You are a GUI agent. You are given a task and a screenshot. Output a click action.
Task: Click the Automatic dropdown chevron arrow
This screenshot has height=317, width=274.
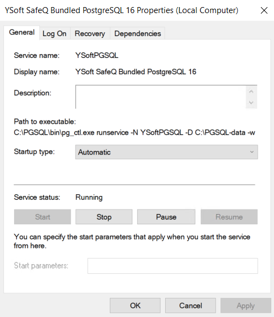coord(252,152)
